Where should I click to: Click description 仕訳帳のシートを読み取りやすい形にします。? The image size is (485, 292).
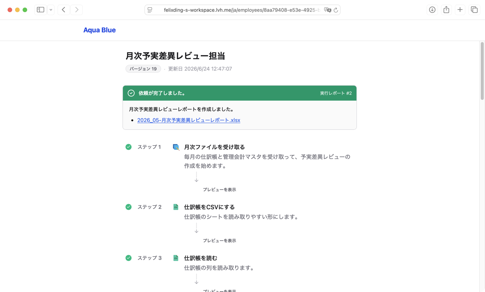[x=242, y=217]
